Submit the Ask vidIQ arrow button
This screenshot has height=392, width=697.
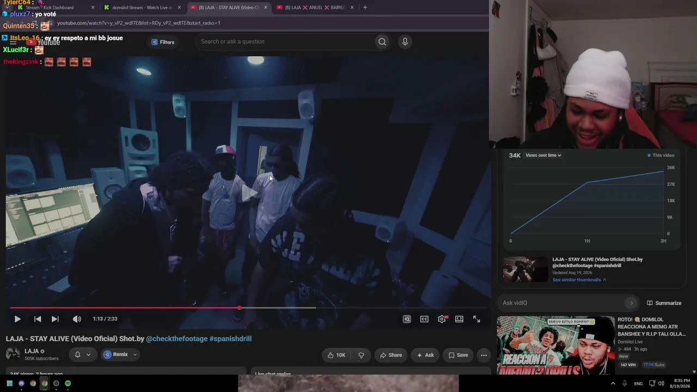click(x=632, y=303)
